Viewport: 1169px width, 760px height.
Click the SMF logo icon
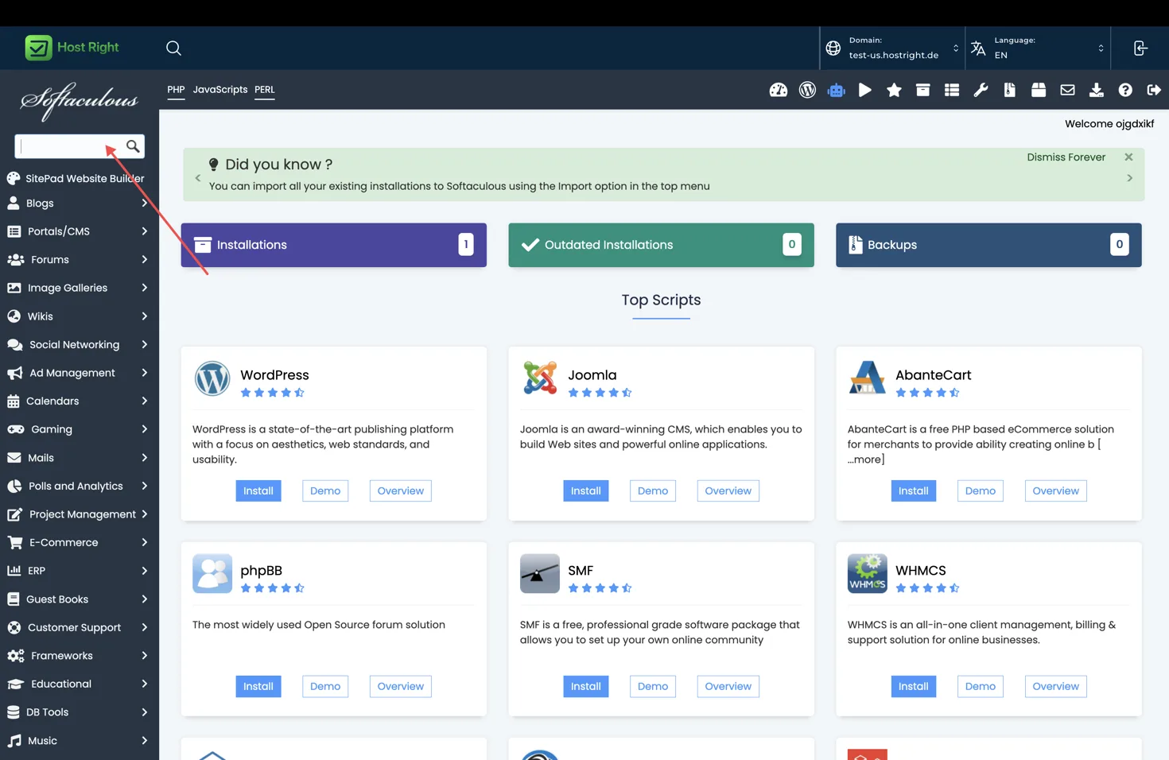[540, 574]
